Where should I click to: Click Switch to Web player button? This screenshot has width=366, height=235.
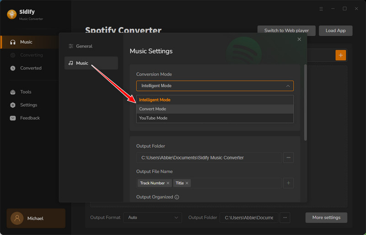click(286, 31)
